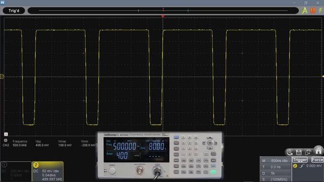Click the Trig'd trigger status indicator
This screenshot has width=324, height=182.
pyautogui.click(x=14, y=11)
